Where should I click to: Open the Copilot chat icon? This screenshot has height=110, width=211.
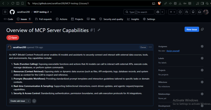[x=158, y=12]
